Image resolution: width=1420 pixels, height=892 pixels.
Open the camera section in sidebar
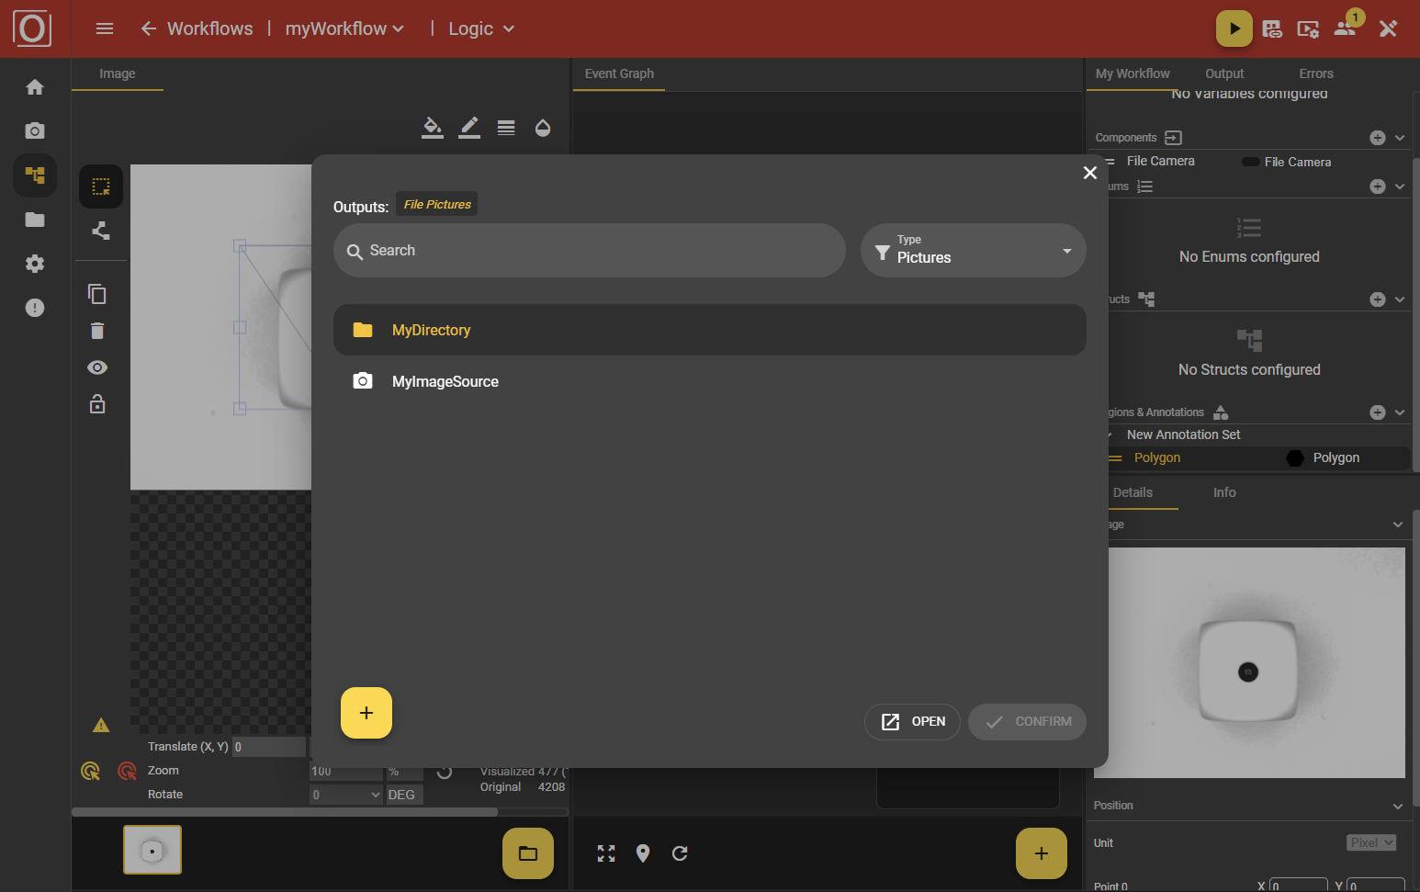tap(35, 130)
